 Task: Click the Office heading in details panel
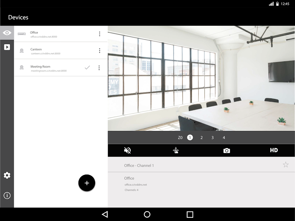[129, 178]
